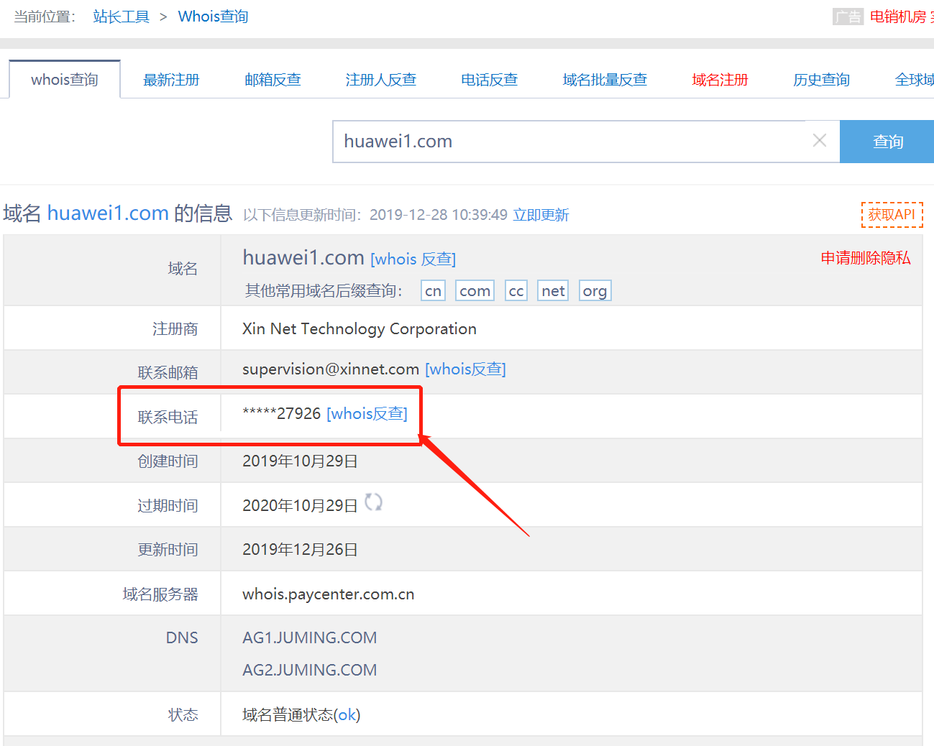Image resolution: width=934 pixels, height=746 pixels.
Task: Click the huawei1.com heading link
Action: 108,213
